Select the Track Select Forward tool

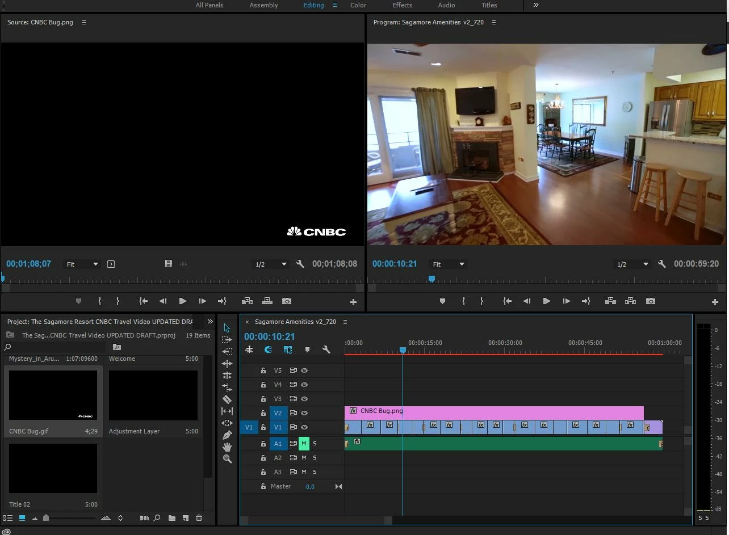(x=227, y=340)
